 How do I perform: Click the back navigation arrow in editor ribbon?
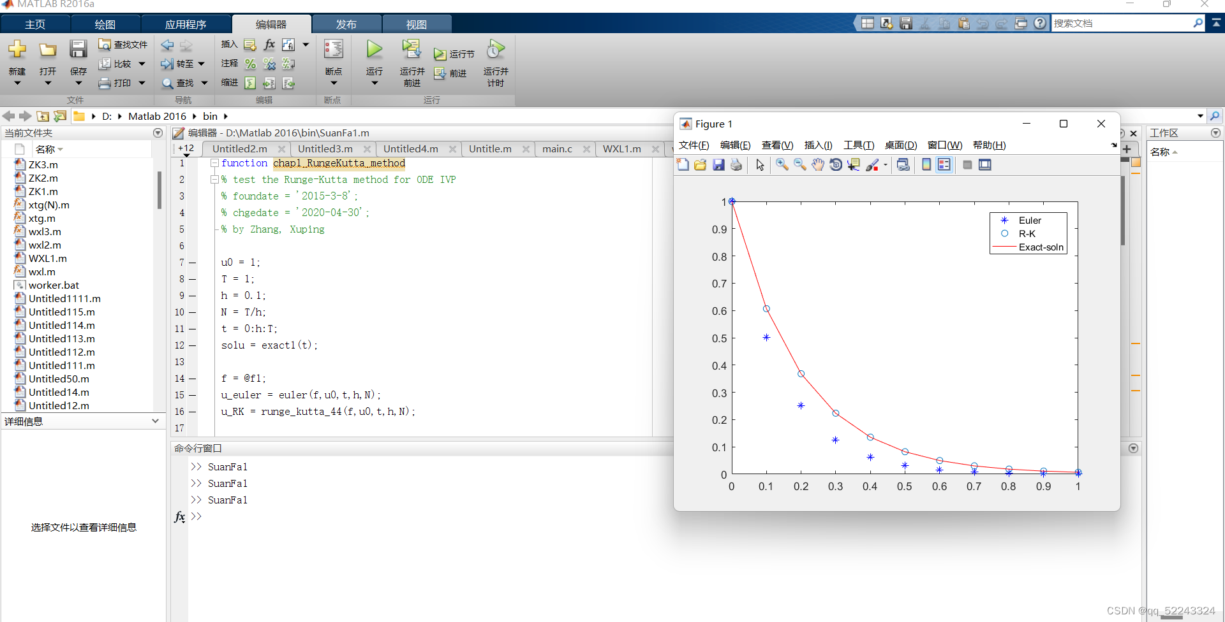[167, 45]
